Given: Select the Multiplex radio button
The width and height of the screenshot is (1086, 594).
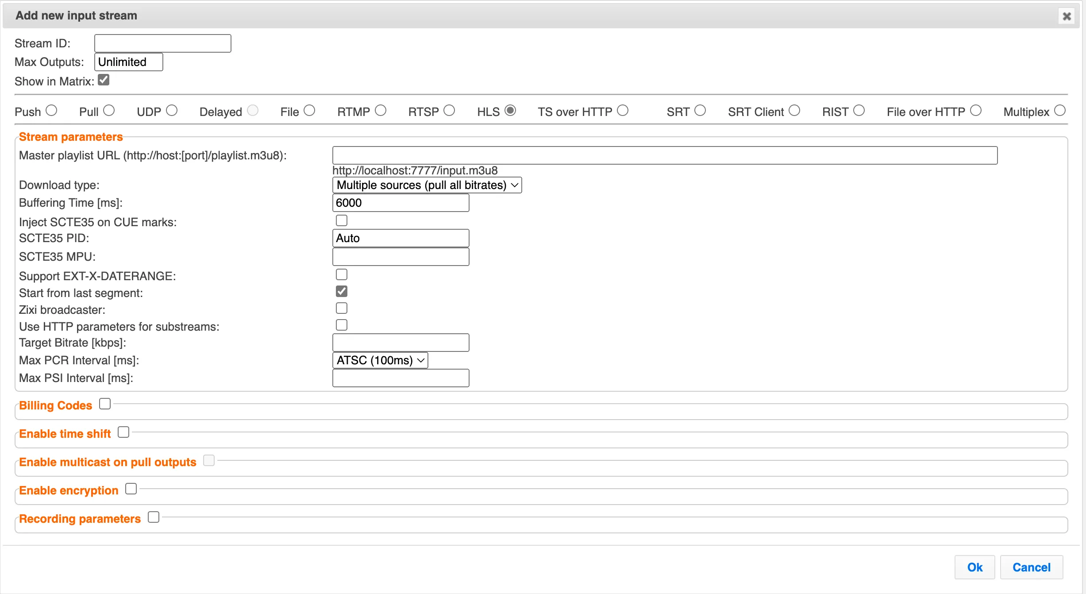Looking at the screenshot, I should (1060, 110).
